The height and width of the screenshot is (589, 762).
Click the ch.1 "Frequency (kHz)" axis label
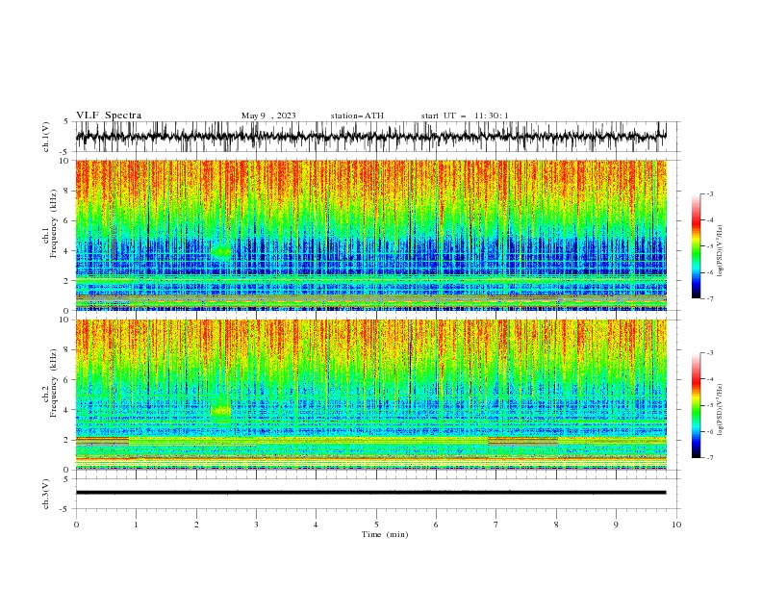coord(53,221)
